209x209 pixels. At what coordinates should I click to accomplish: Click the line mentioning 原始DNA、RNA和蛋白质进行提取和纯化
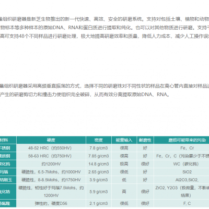point(104,28)
